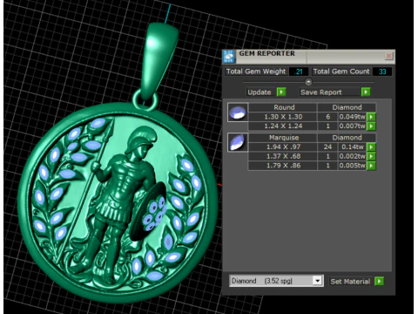Select the Marquise gem shape thumbnail

point(238,142)
